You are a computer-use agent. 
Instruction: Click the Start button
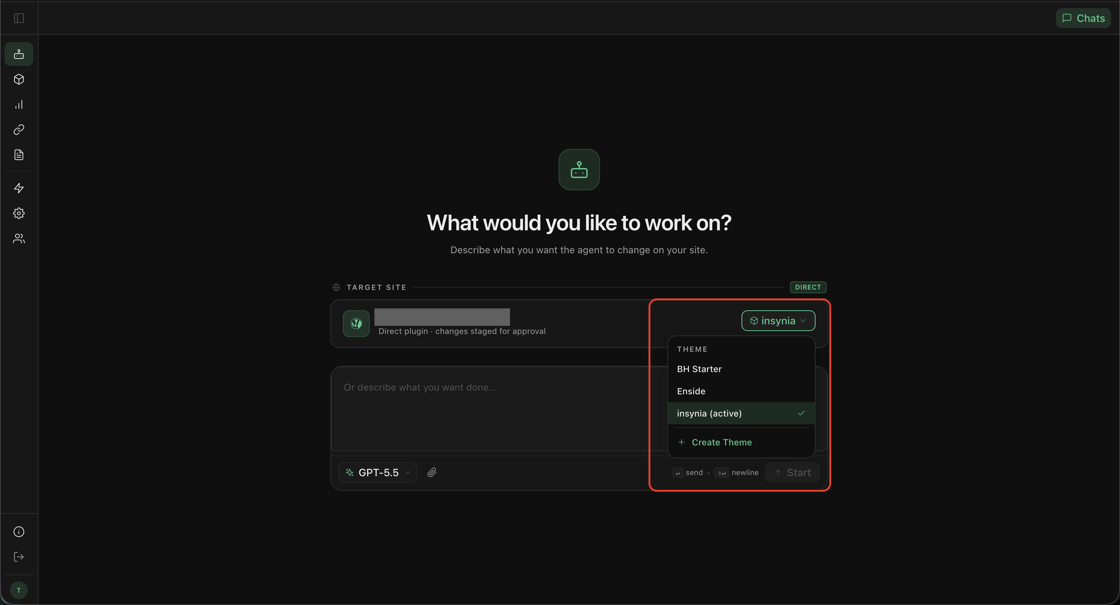[793, 472]
